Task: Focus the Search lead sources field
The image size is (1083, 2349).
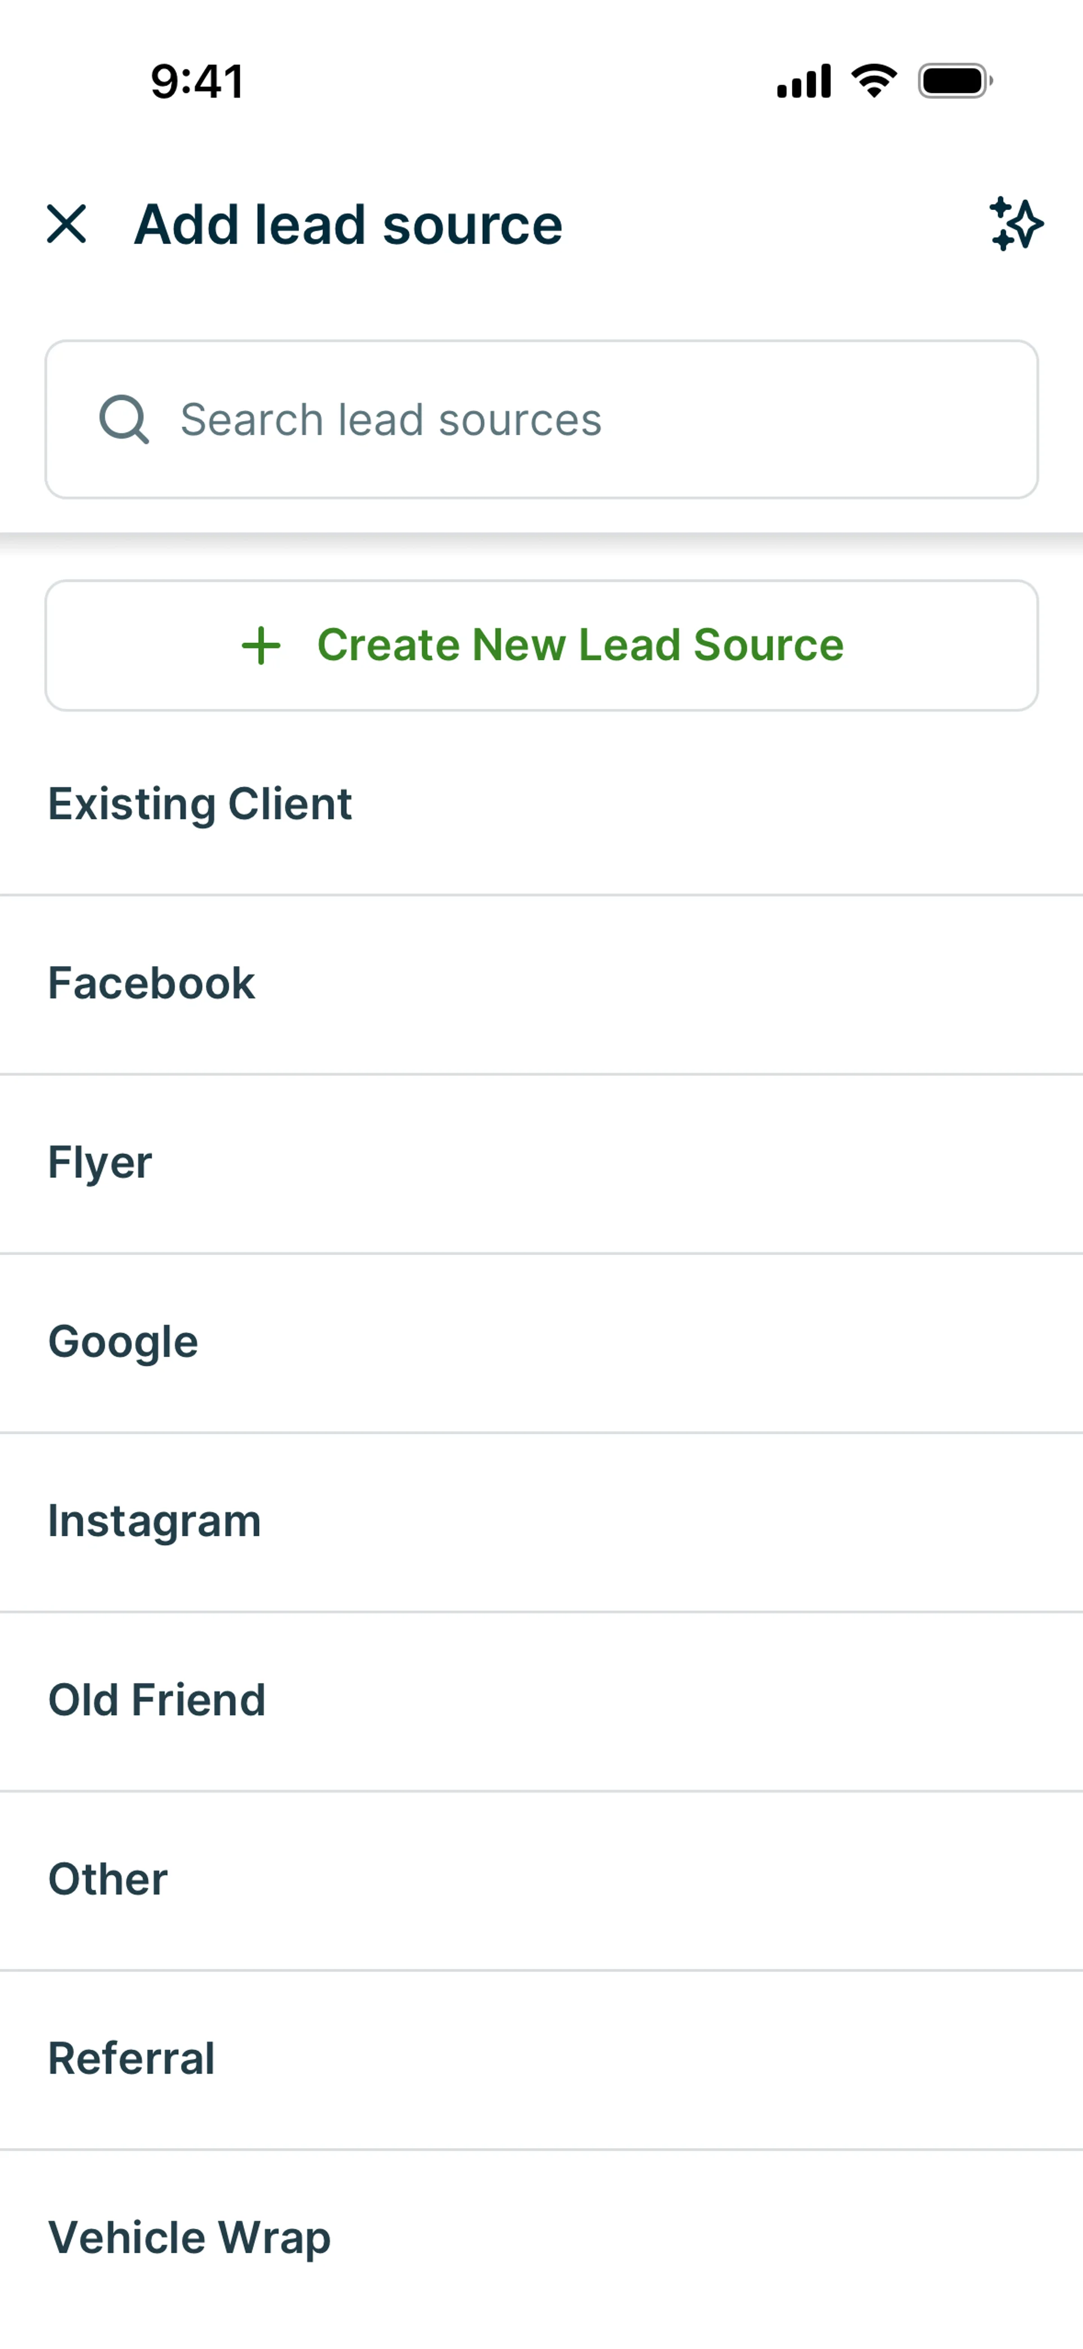Action: tap(565, 419)
